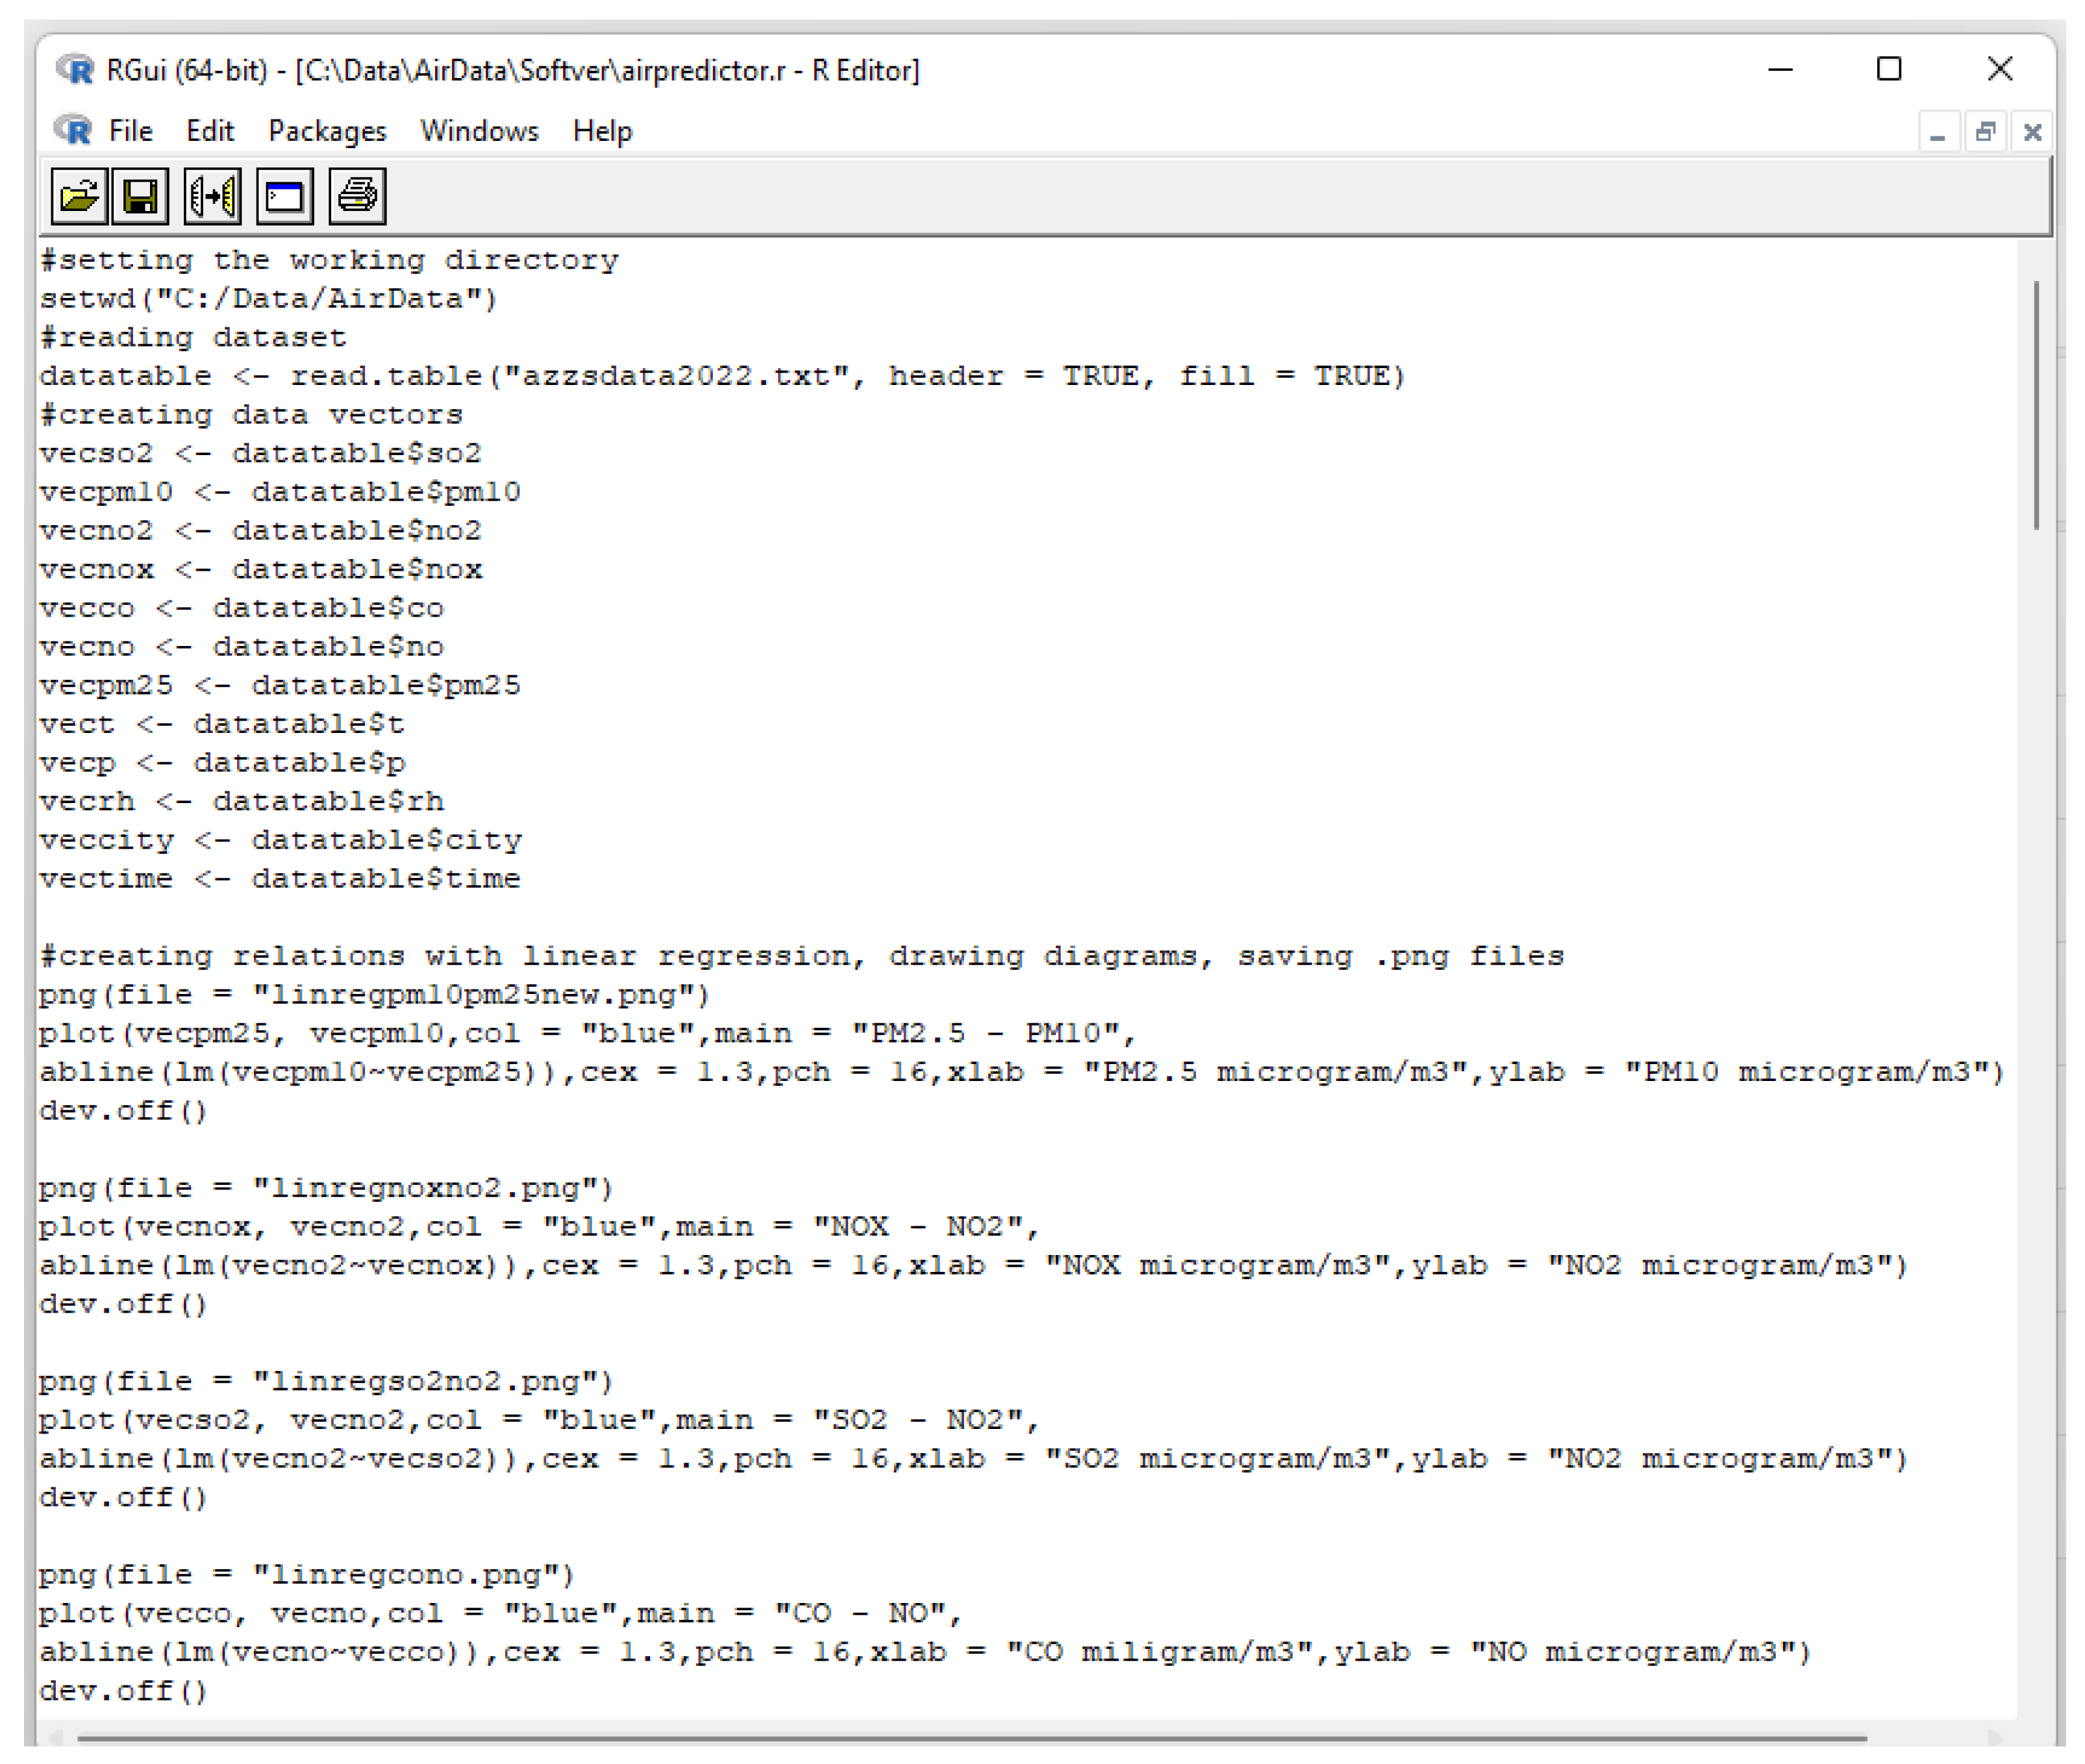The height and width of the screenshot is (1764, 2085).
Task: Open the File menu
Action: coord(130,131)
